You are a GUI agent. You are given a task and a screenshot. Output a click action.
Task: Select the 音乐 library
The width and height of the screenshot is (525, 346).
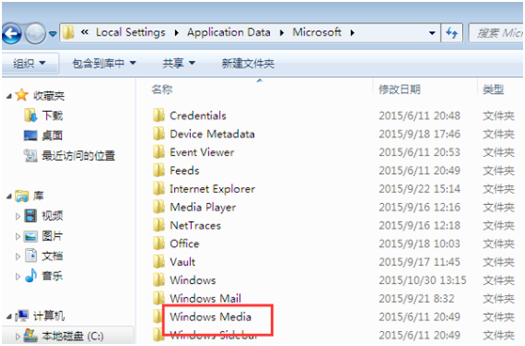[53, 276]
